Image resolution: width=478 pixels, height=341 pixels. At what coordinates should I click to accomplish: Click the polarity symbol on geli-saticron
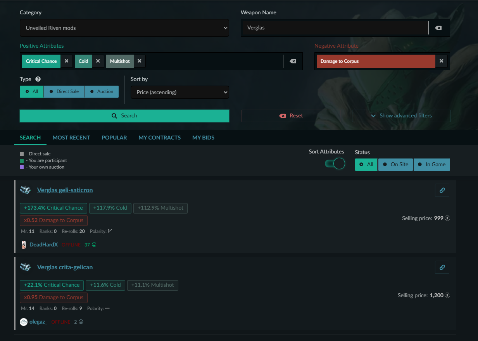pyautogui.click(x=110, y=231)
